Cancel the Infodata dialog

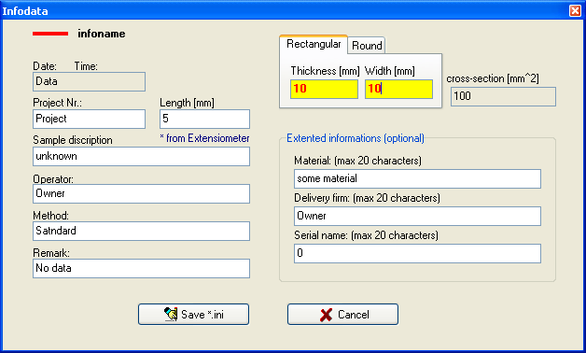point(342,314)
